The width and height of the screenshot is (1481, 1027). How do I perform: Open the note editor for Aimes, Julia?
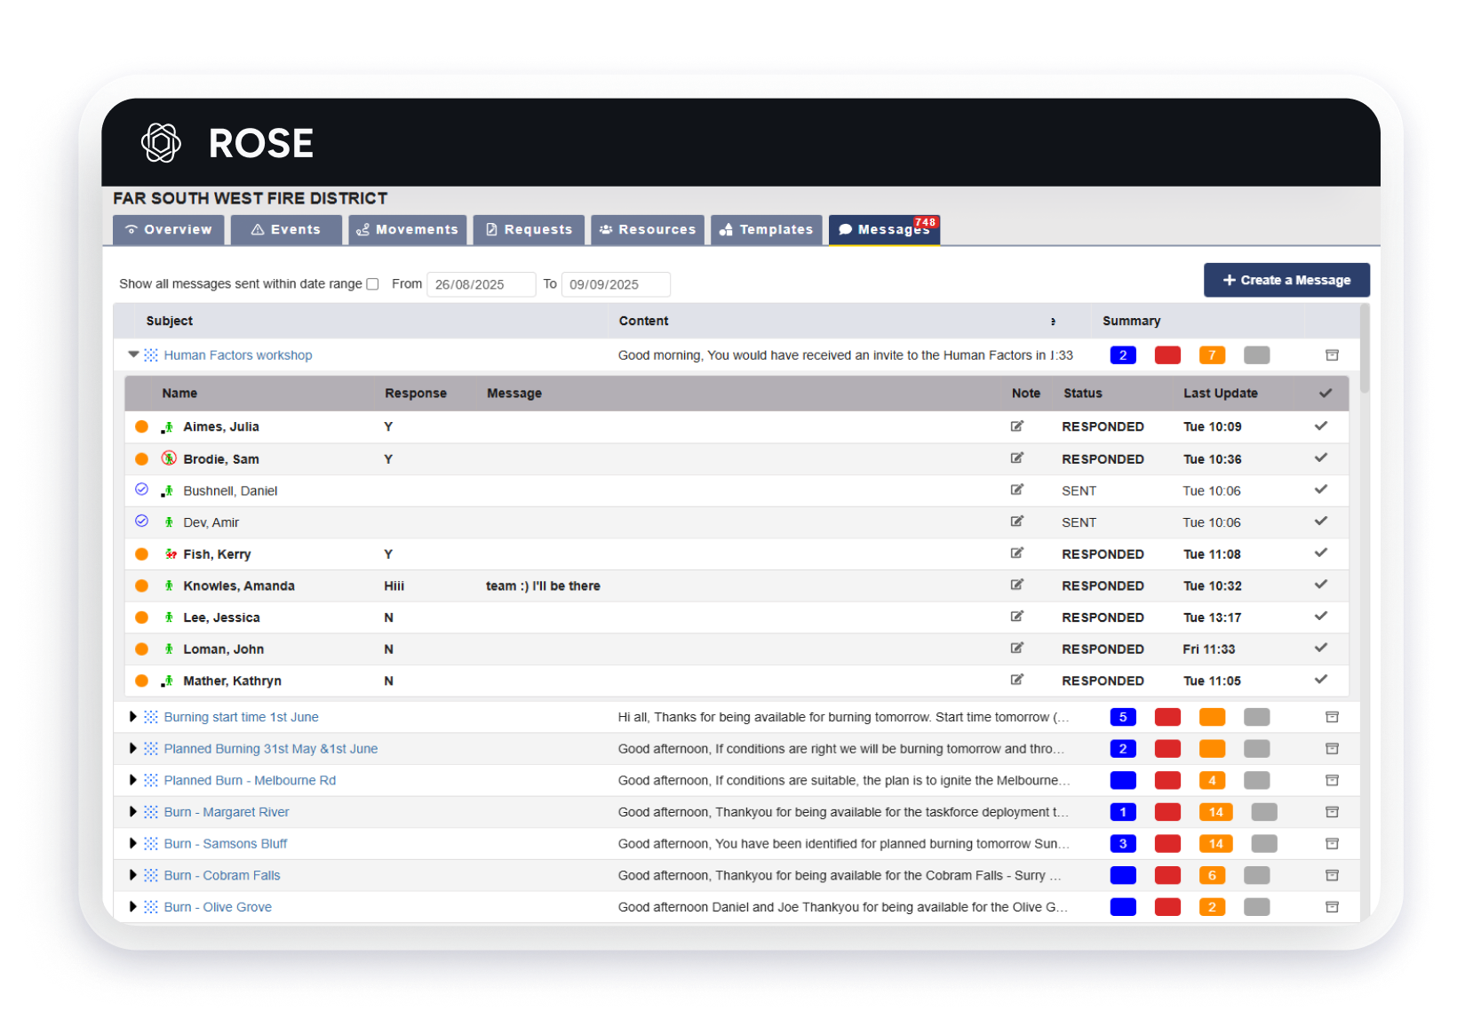tap(1016, 426)
